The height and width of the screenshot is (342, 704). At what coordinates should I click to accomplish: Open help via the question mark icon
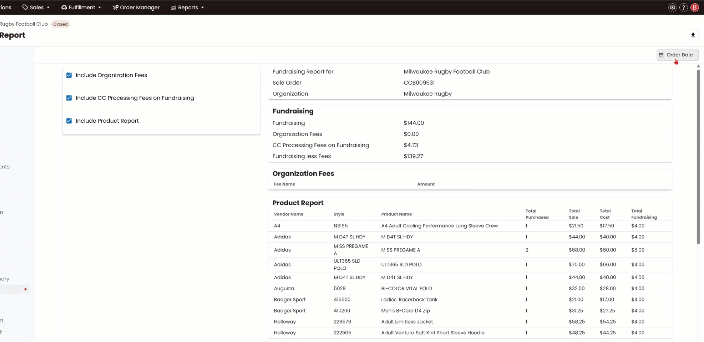coord(683,7)
